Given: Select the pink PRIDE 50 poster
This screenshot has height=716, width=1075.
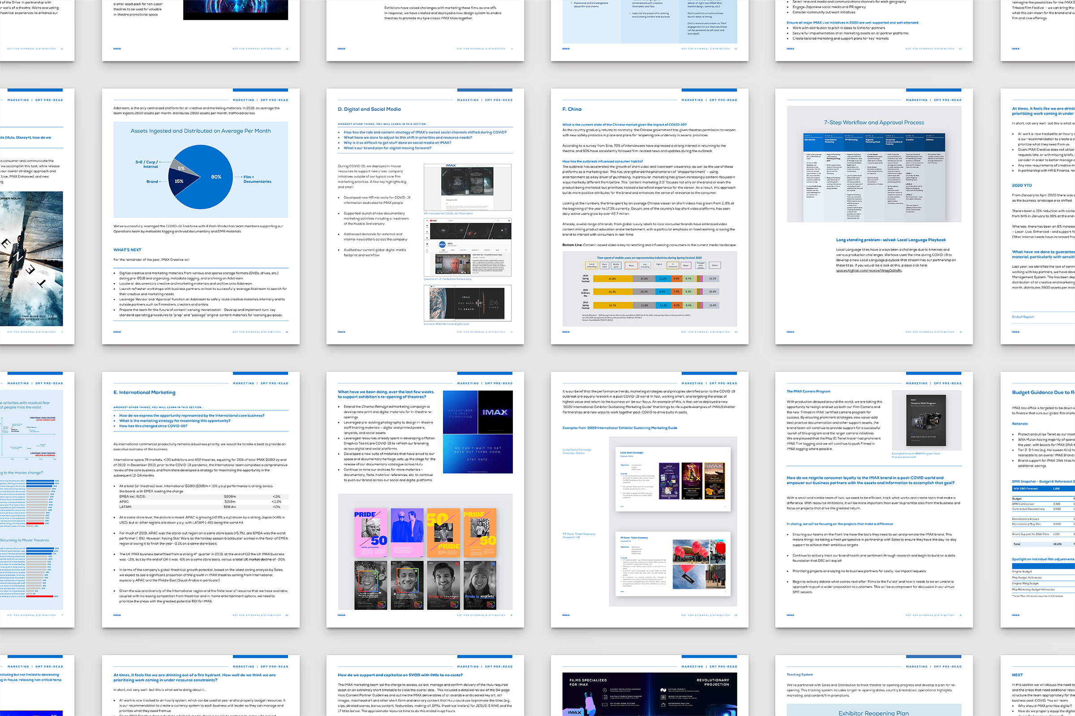Looking at the screenshot, I should pos(371,533).
